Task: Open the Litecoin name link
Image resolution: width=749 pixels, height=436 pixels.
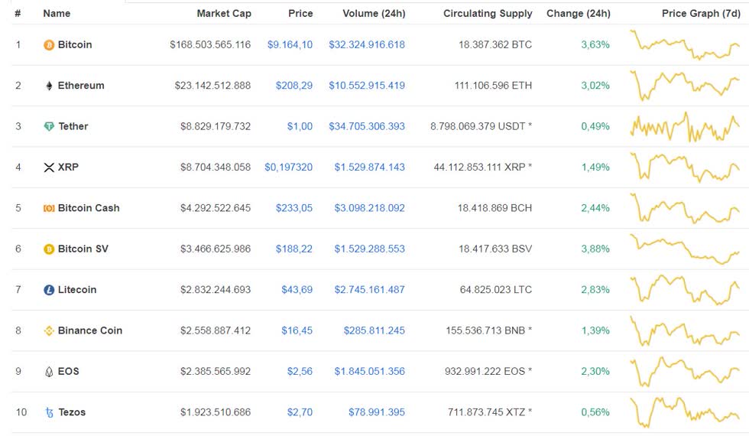Action: click(x=77, y=290)
